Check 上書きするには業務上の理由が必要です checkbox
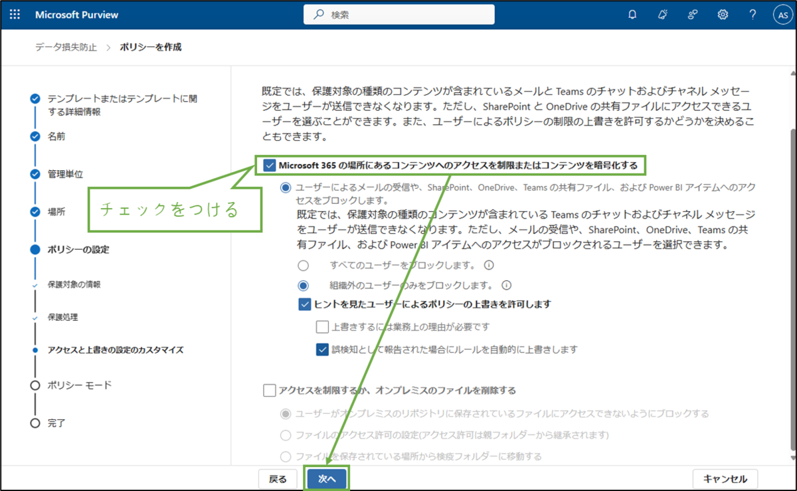797x491 pixels. pos(322,327)
